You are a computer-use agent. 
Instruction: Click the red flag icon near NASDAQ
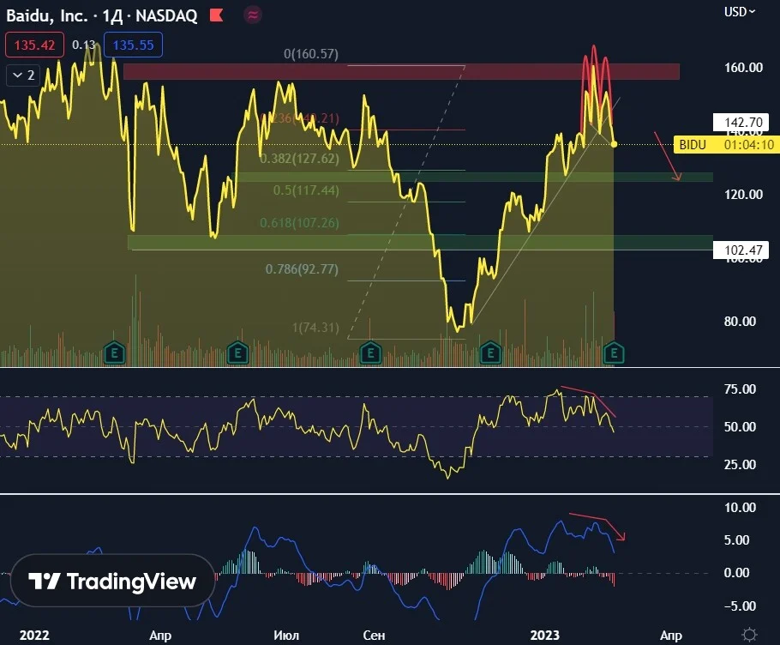coord(216,15)
